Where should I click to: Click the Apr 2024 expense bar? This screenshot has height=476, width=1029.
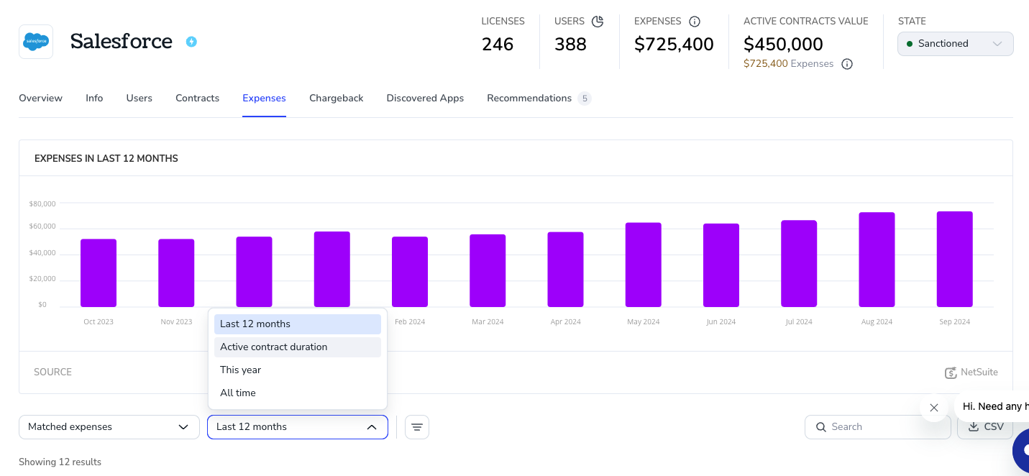tap(565, 270)
